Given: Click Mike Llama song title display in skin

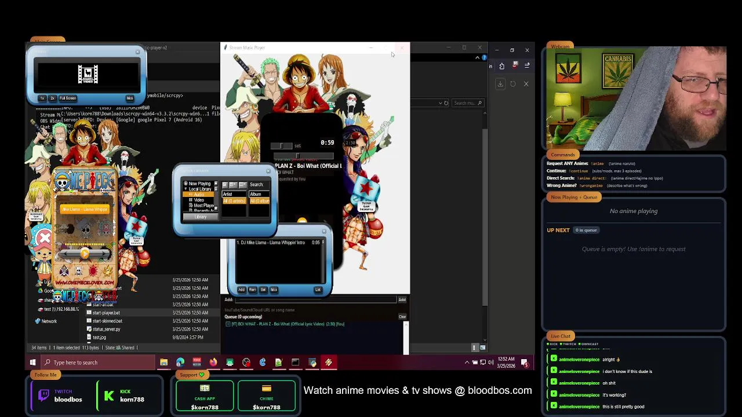Looking at the screenshot, I should pos(85,209).
